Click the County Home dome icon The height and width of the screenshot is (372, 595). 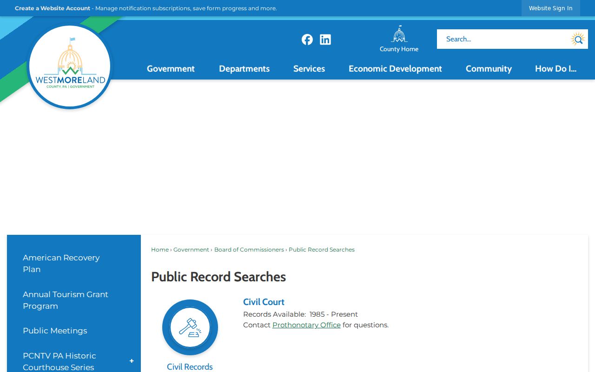[399, 34]
